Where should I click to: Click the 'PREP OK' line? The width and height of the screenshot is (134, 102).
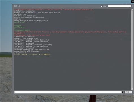pos(18,19)
